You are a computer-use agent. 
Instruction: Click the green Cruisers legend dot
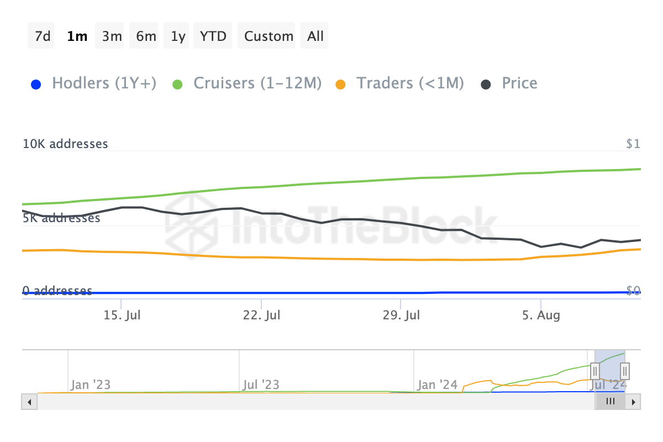pos(177,85)
